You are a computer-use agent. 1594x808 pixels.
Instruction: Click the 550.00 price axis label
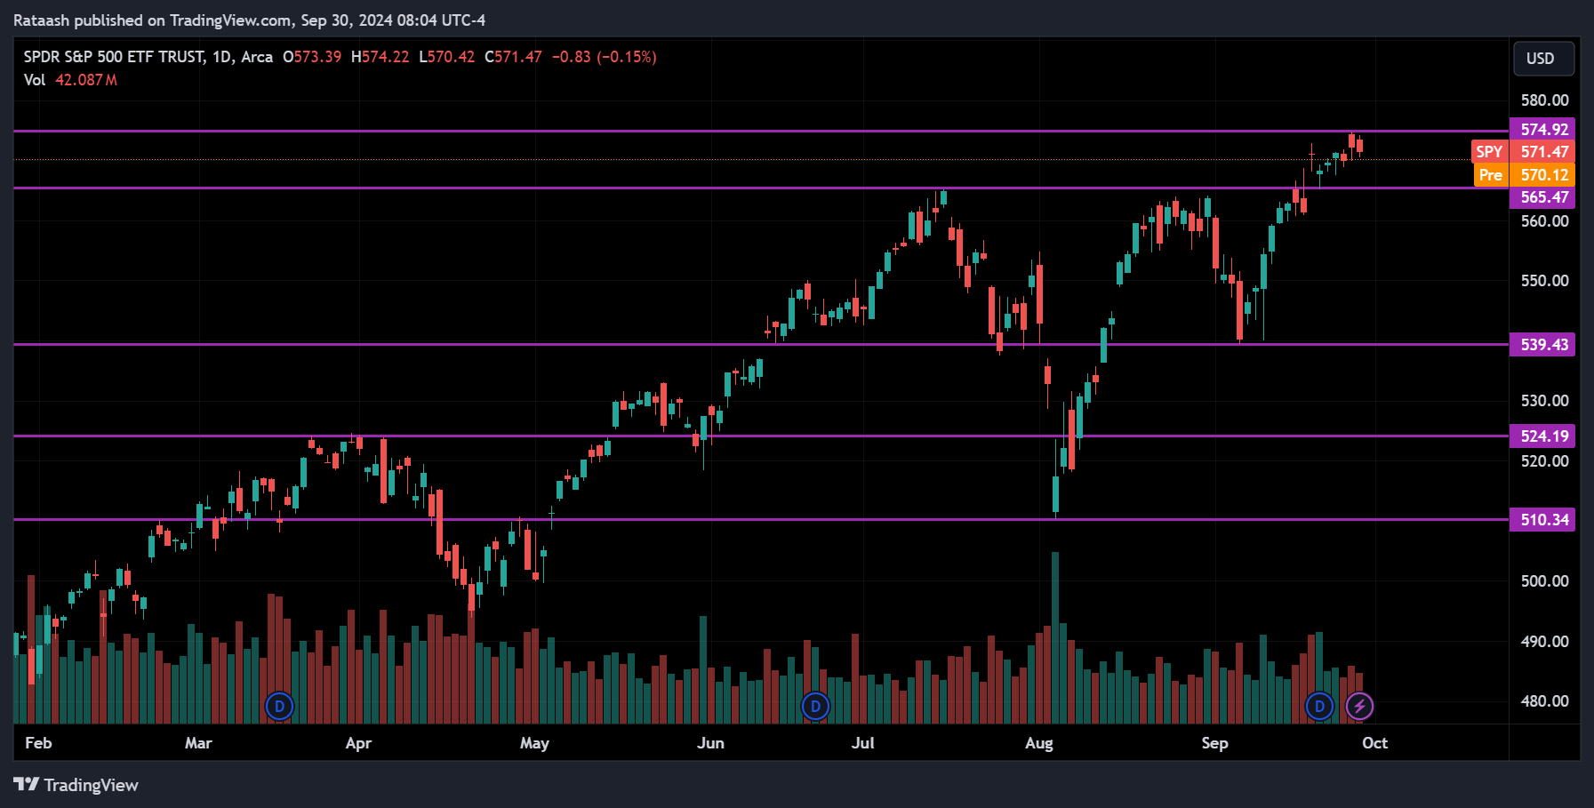click(1545, 281)
